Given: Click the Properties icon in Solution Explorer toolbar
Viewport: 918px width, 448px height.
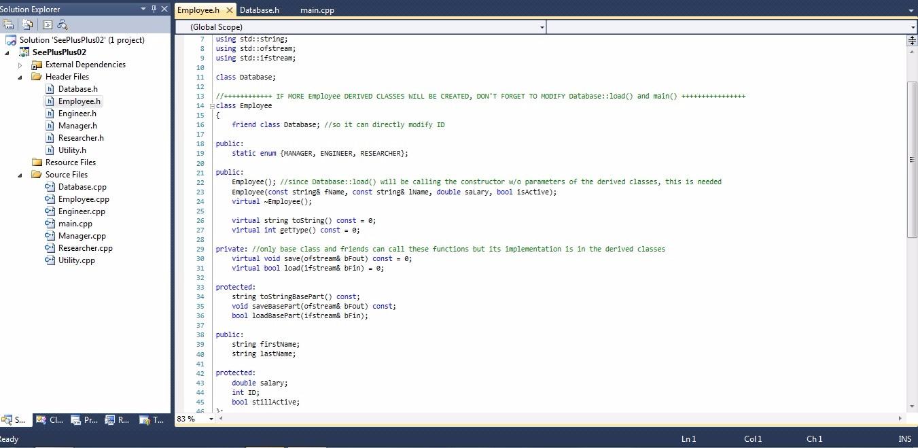Looking at the screenshot, I should click(x=8, y=24).
